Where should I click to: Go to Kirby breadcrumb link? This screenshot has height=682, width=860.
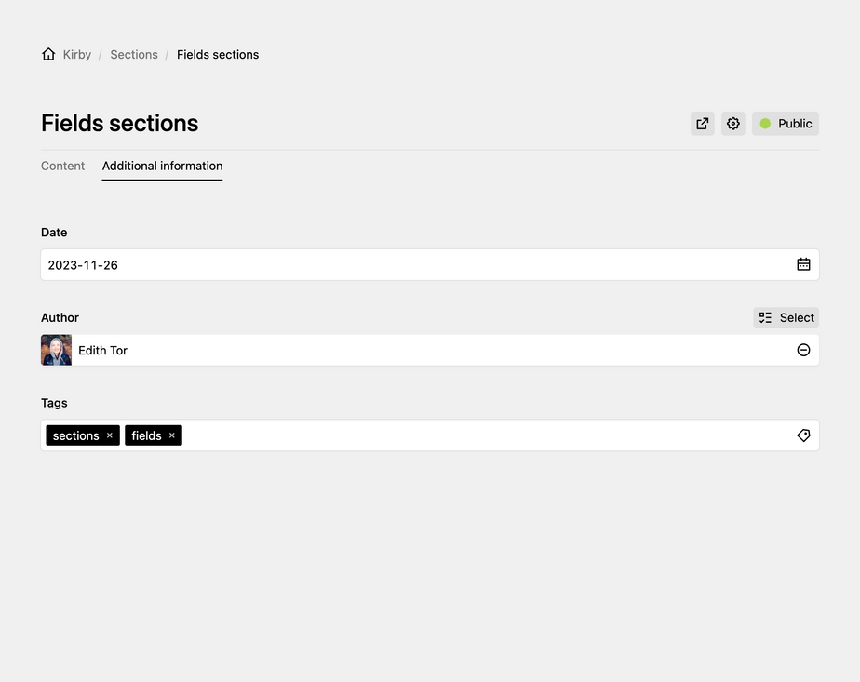tap(77, 55)
